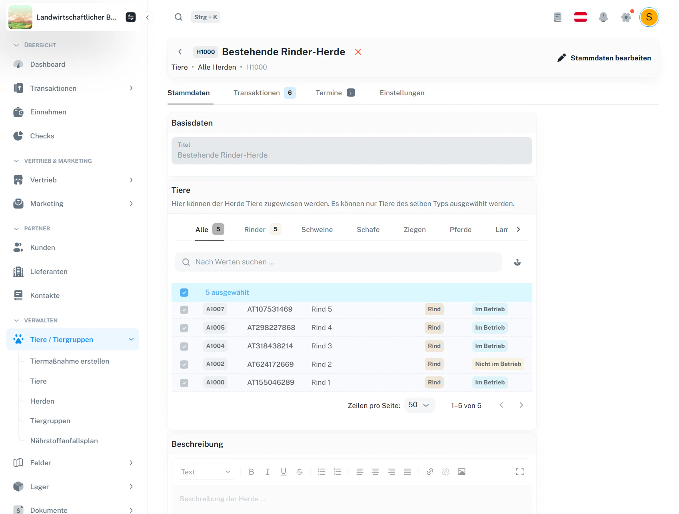Select the Schweine animal filter tab

tap(317, 230)
